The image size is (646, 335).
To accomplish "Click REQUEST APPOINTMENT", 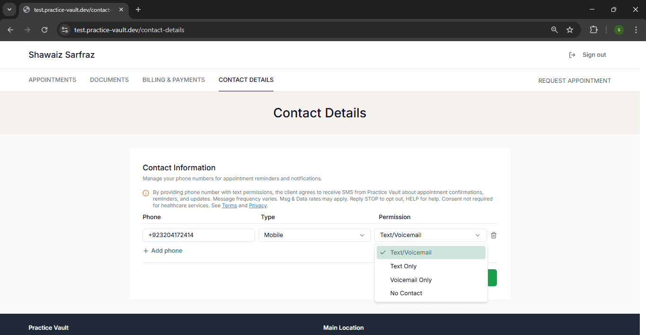I will pos(575,80).
